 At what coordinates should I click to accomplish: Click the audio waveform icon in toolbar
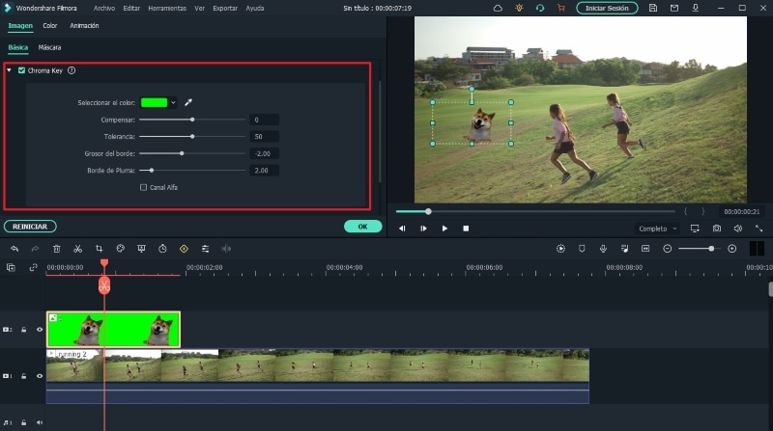click(226, 249)
